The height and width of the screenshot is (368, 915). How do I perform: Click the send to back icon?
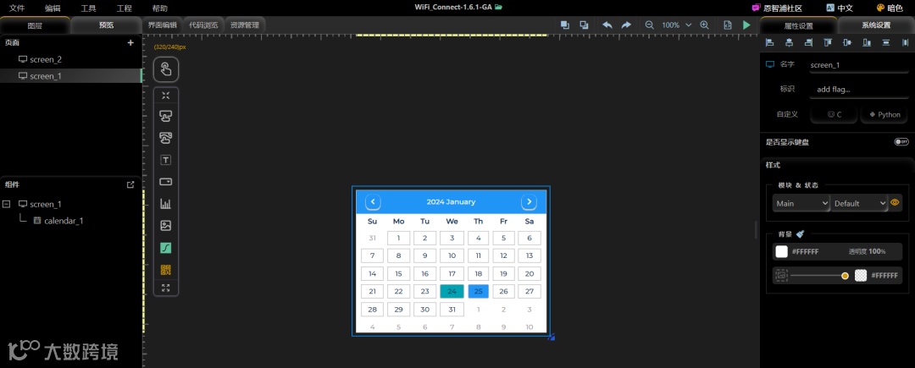click(x=584, y=25)
